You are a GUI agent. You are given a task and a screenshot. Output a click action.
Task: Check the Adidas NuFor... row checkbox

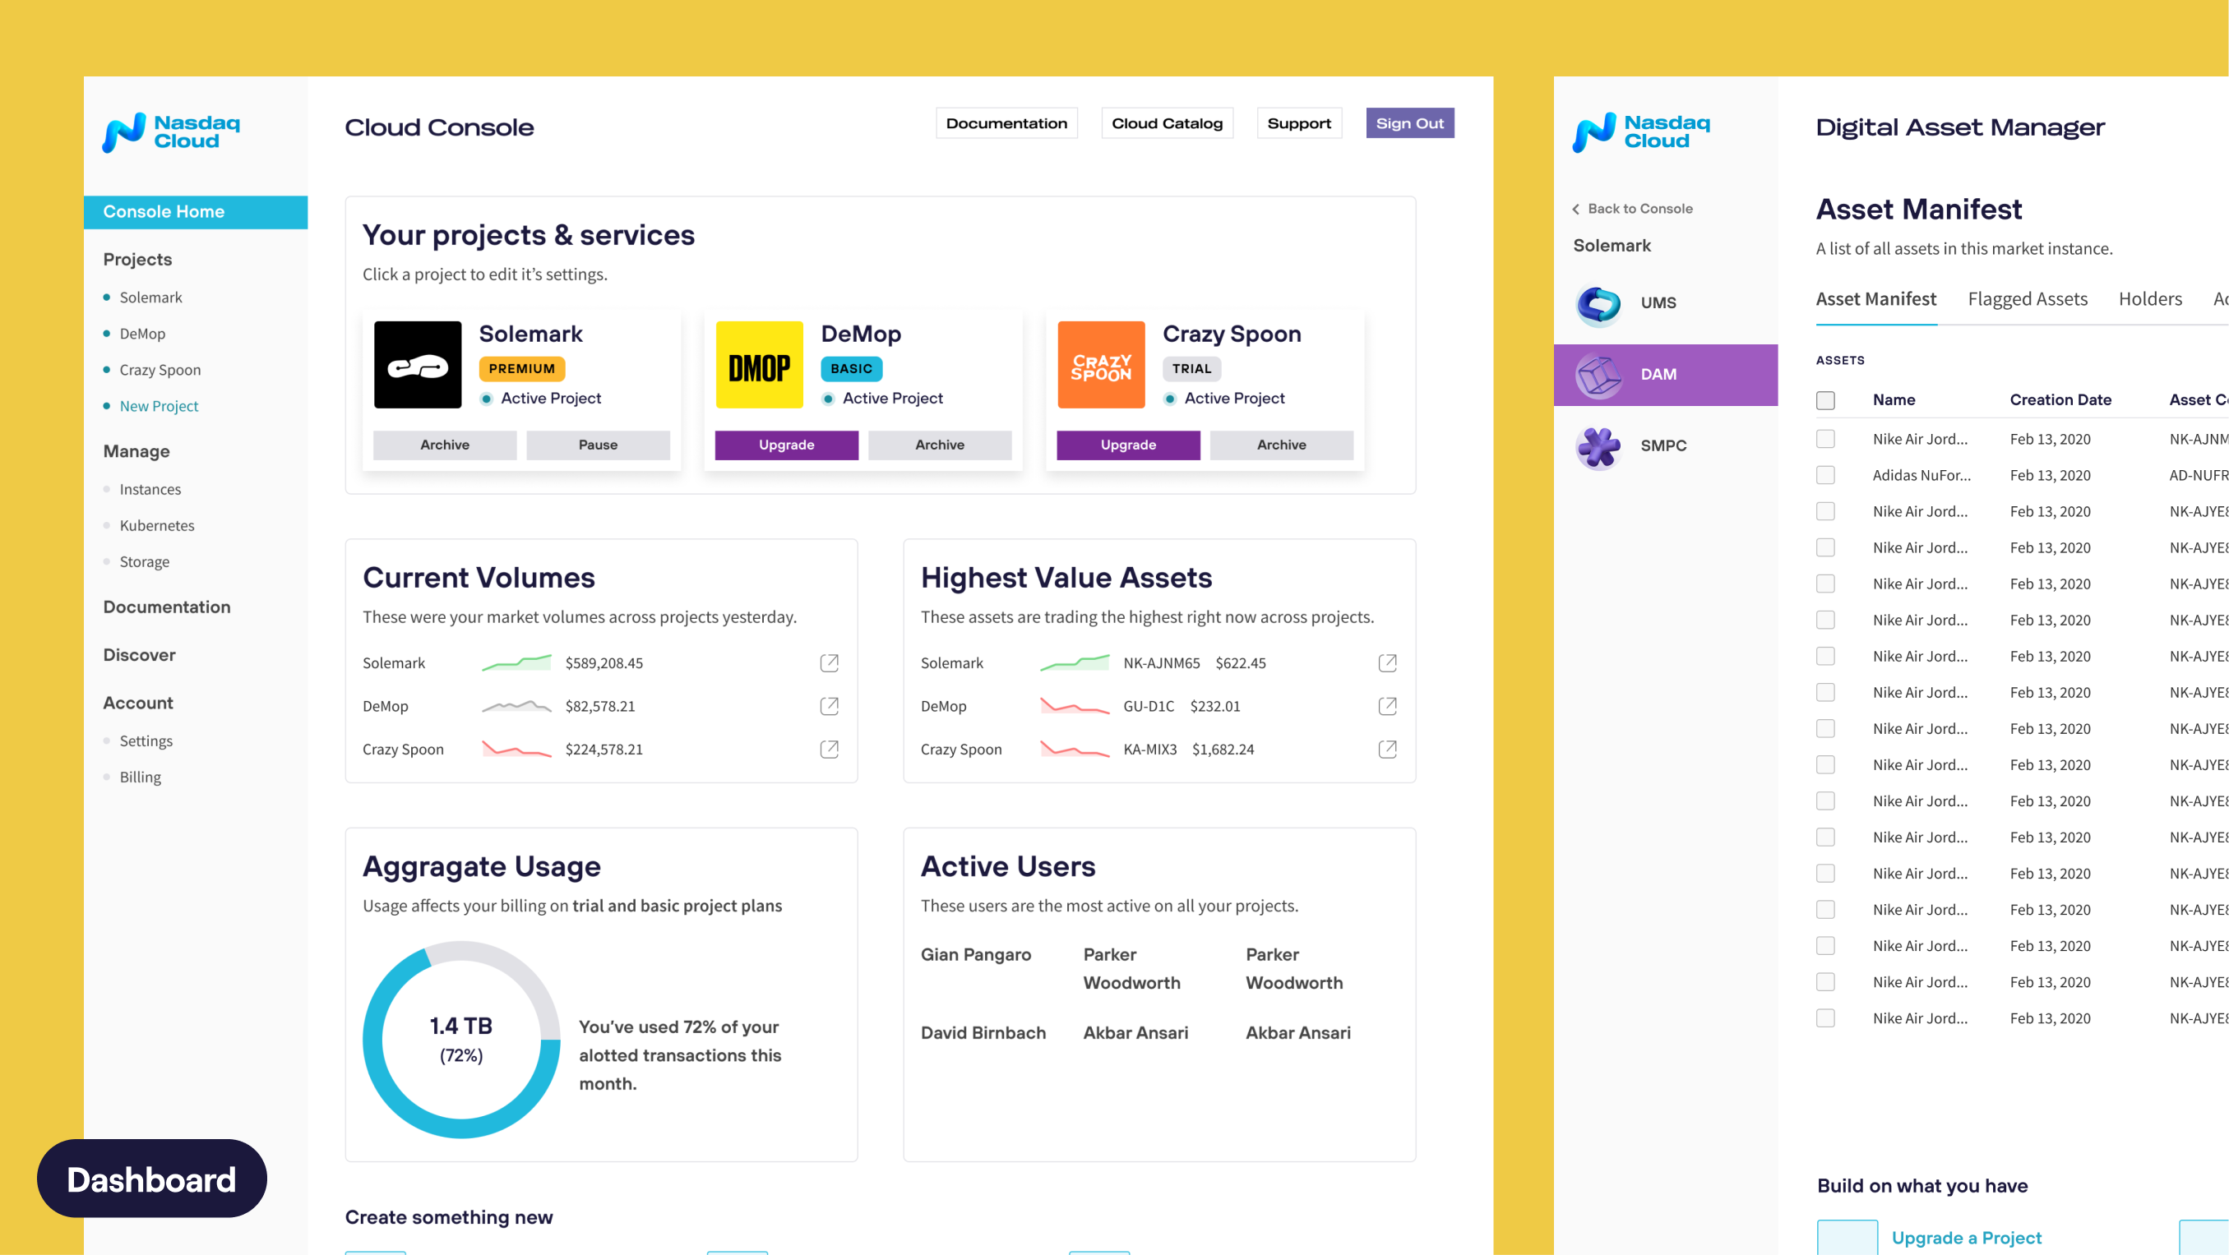pyautogui.click(x=1825, y=476)
